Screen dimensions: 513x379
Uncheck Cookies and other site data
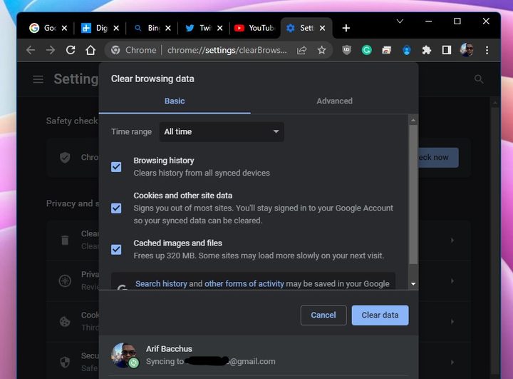point(116,208)
